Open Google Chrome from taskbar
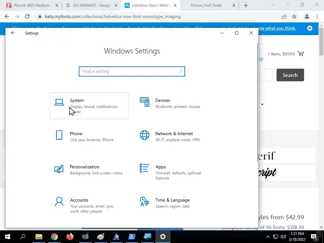 pyautogui.click(x=54, y=237)
